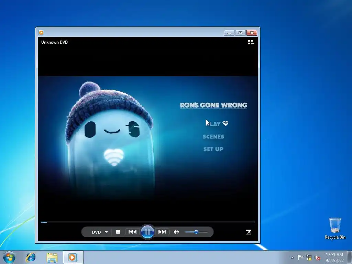352x264 pixels.
Task: Show hidden tray icons arrow
Action: 292,257
